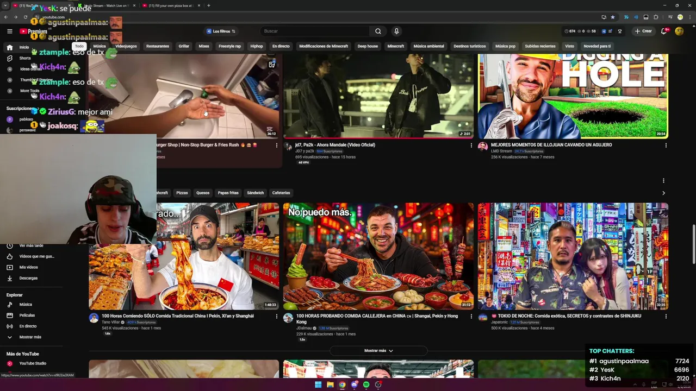696x391 pixels.
Task: Open the YouTube hamburger guide menu
Action: pyautogui.click(x=9, y=31)
